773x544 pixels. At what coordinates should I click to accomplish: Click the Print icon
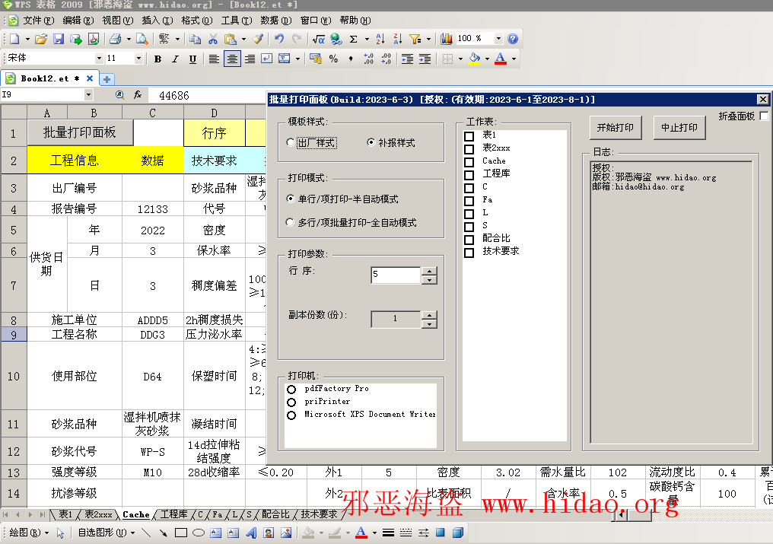coord(116,39)
